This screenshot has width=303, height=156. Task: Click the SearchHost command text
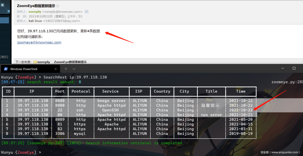coord(75,77)
